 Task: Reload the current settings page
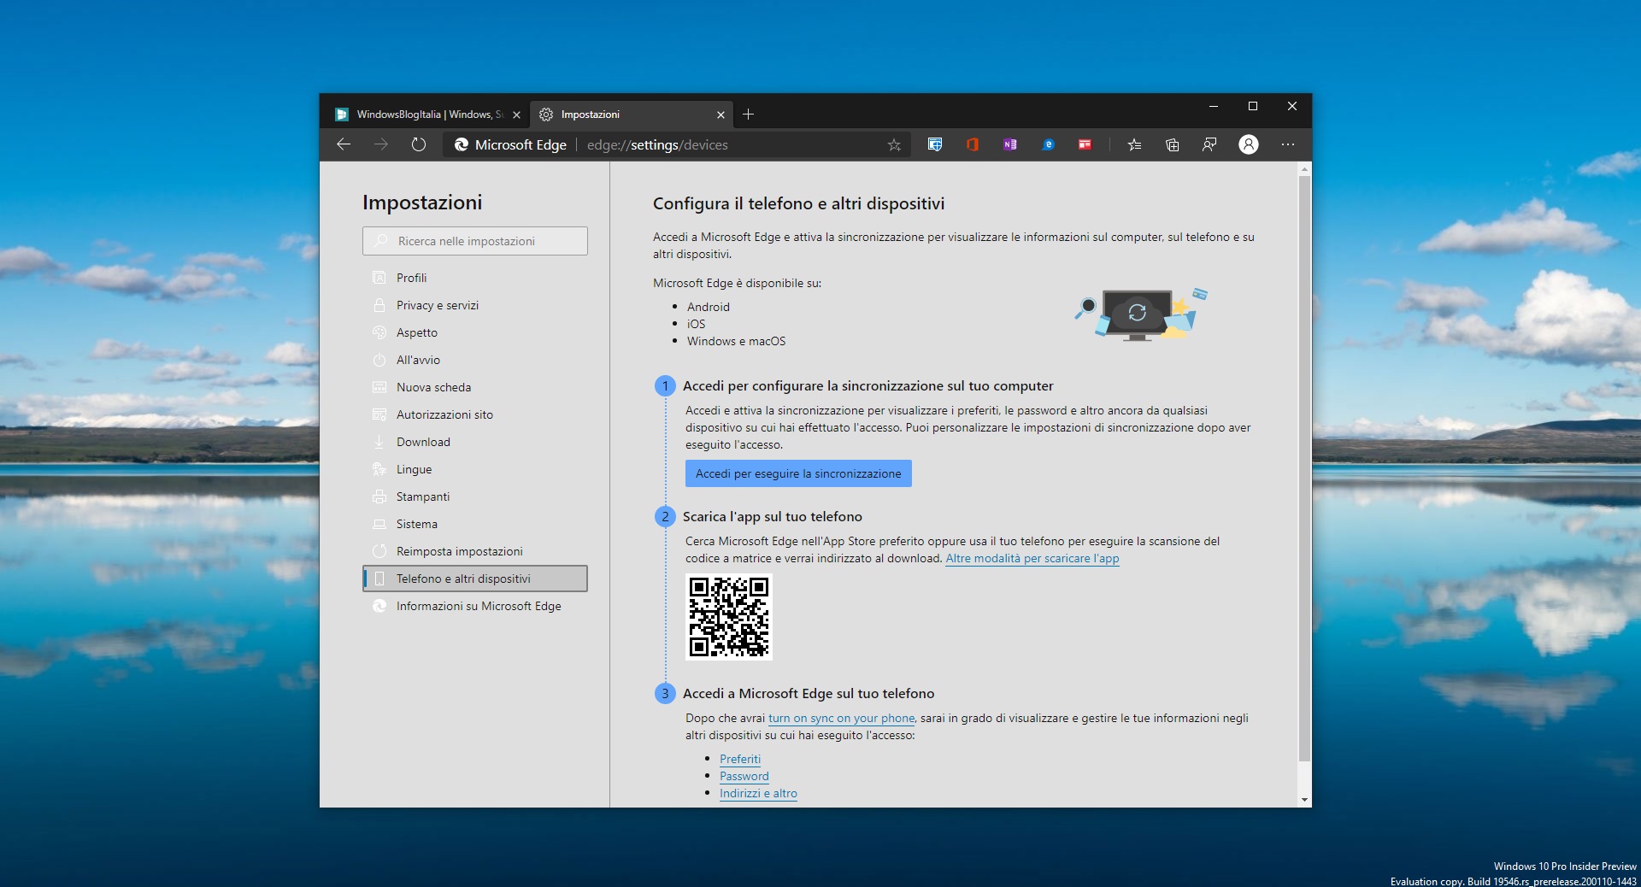(418, 144)
